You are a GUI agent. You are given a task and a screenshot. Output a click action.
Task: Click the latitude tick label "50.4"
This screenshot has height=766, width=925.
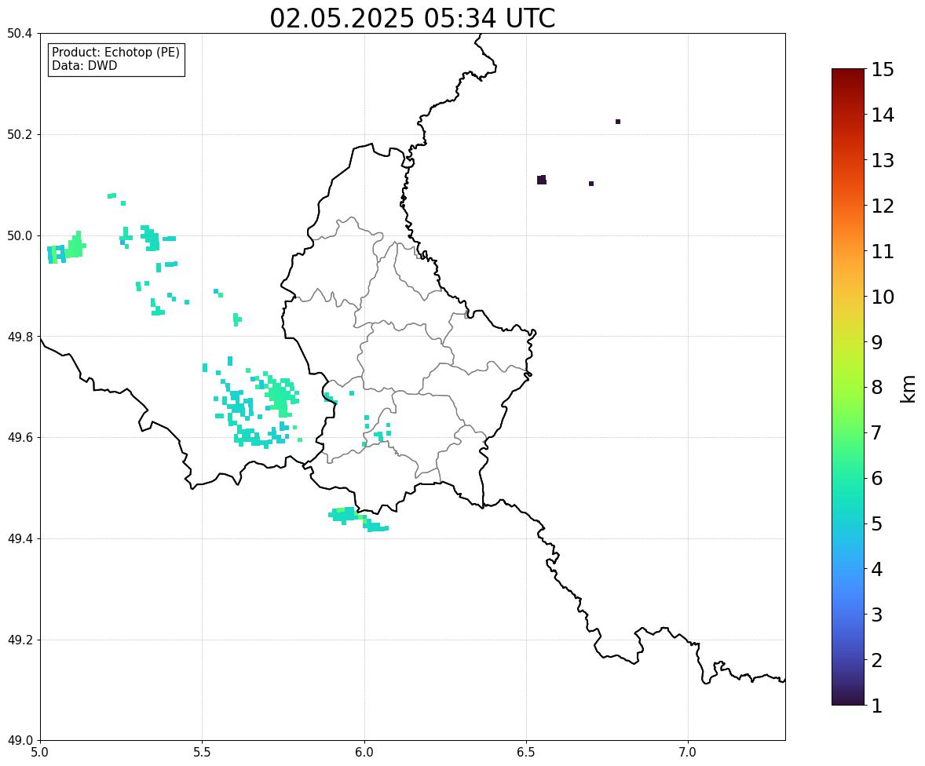point(19,34)
